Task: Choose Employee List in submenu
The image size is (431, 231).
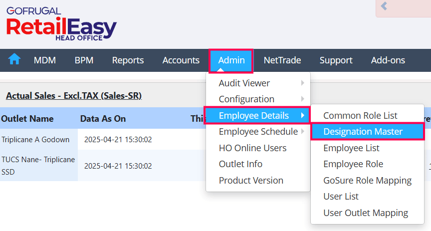Action: click(351, 148)
